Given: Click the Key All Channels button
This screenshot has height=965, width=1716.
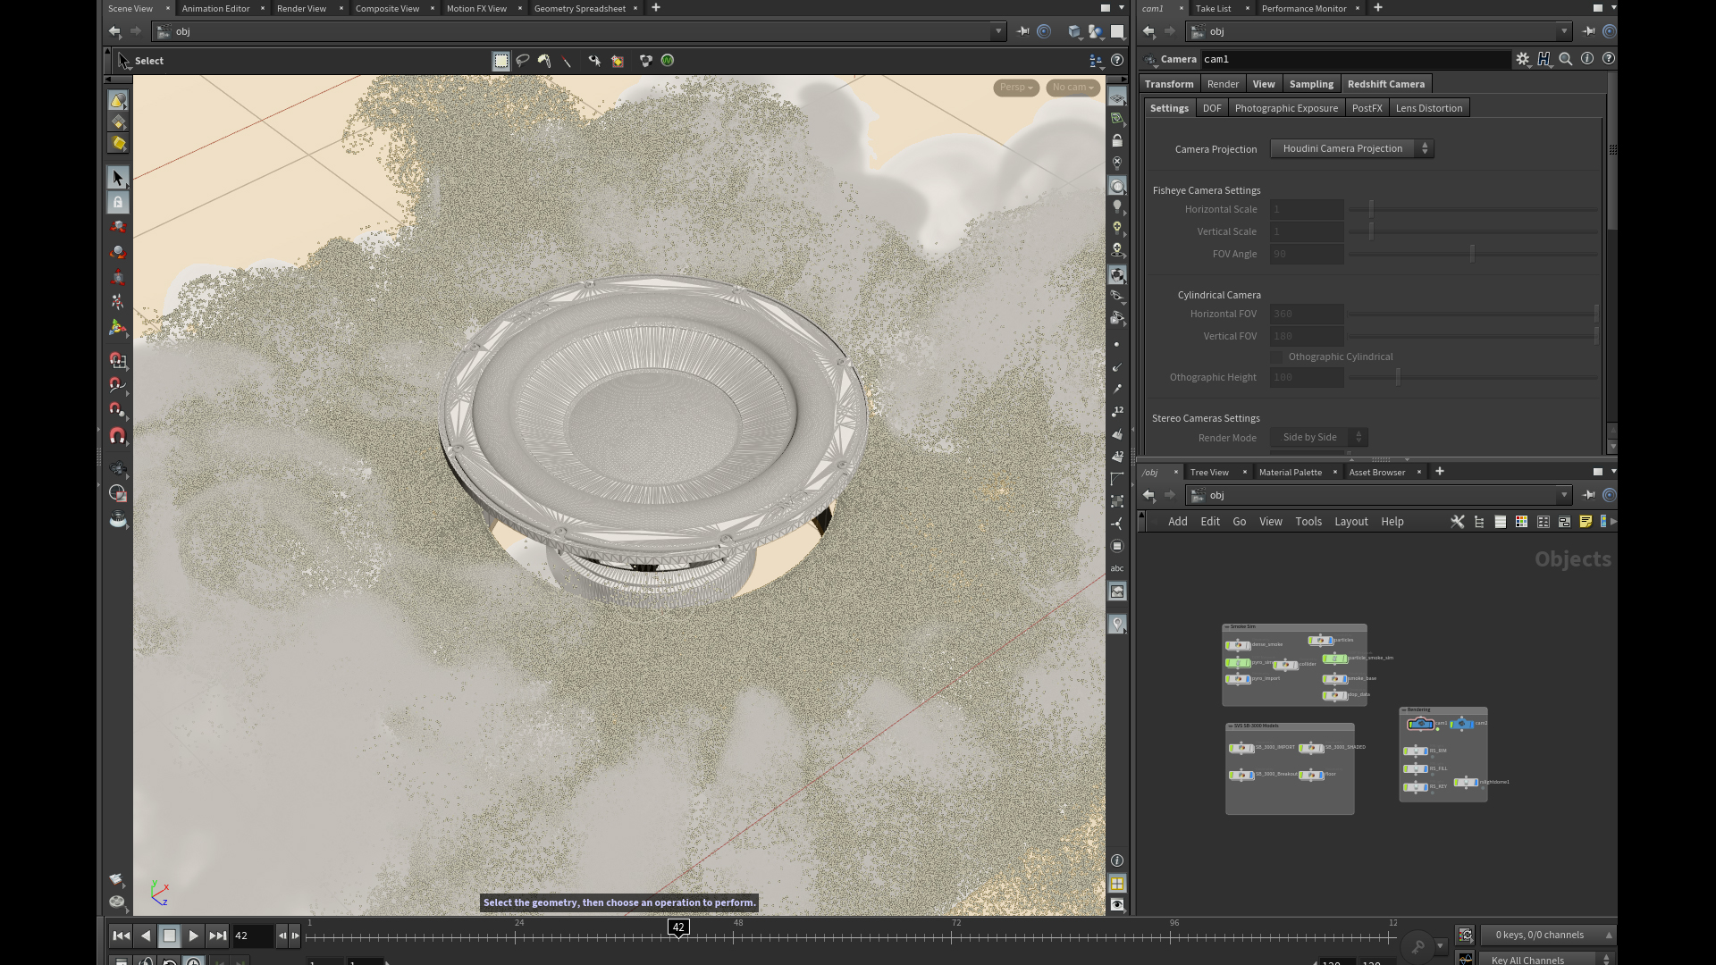Looking at the screenshot, I should pos(1527,960).
